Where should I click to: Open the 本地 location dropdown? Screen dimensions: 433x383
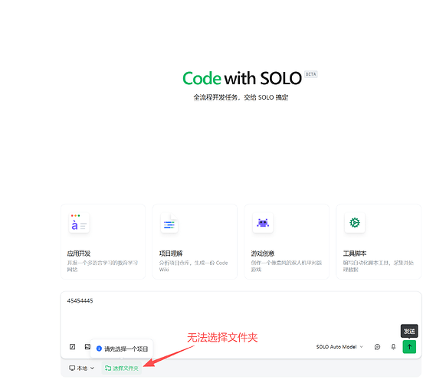coord(81,368)
